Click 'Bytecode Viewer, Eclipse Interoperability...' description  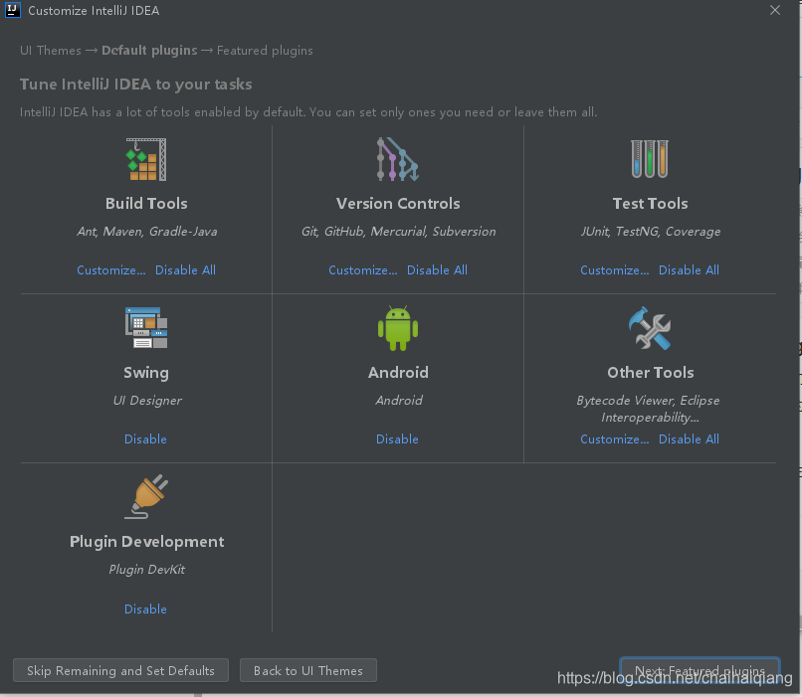point(648,409)
